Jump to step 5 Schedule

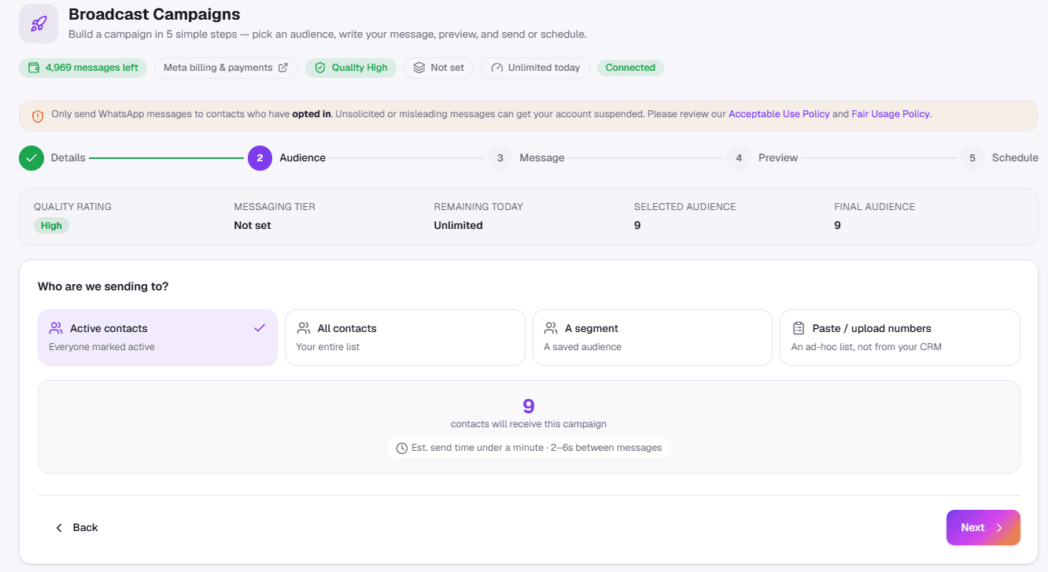point(999,158)
